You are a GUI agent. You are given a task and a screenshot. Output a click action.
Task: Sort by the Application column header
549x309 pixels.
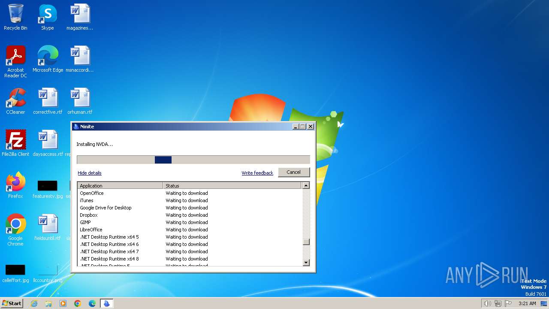tap(120, 186)
